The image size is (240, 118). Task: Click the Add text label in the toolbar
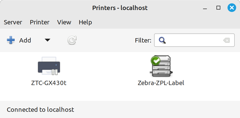coord(25,40)
